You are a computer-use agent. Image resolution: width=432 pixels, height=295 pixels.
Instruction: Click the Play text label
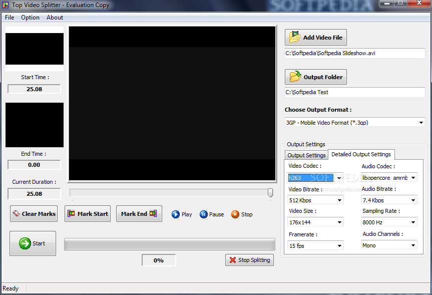click(x=187, y=214)
